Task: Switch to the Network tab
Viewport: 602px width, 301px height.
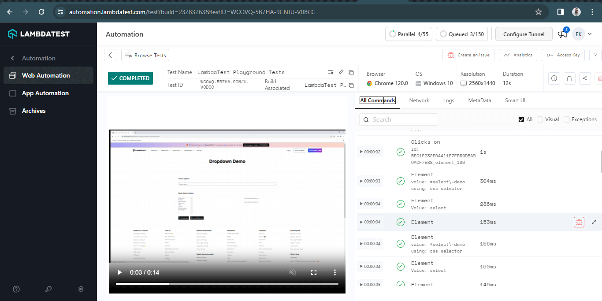Action: click(419, 100)
